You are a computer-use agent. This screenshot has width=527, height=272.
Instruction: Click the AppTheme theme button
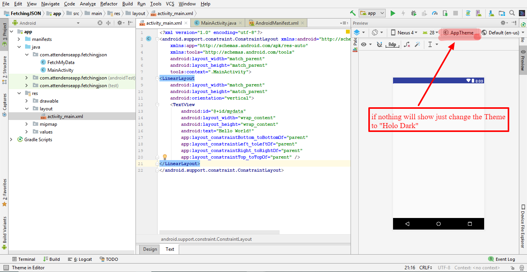point(458,33)
